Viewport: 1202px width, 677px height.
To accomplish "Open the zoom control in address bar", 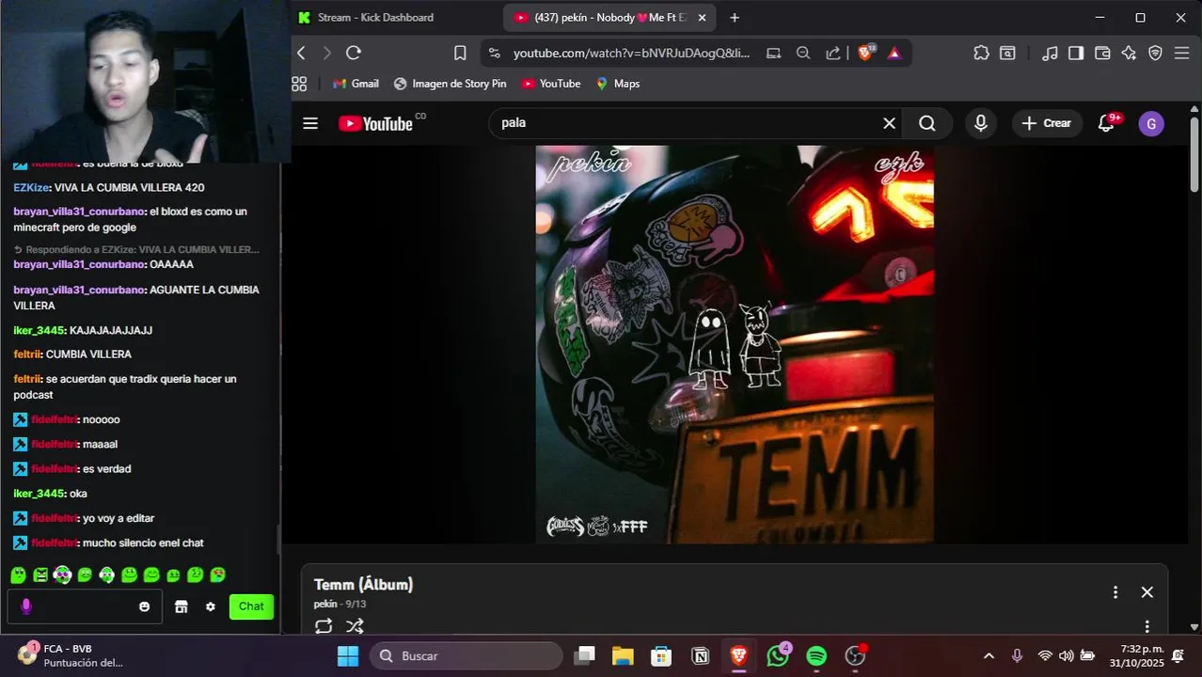I will (x=803, y=53).
